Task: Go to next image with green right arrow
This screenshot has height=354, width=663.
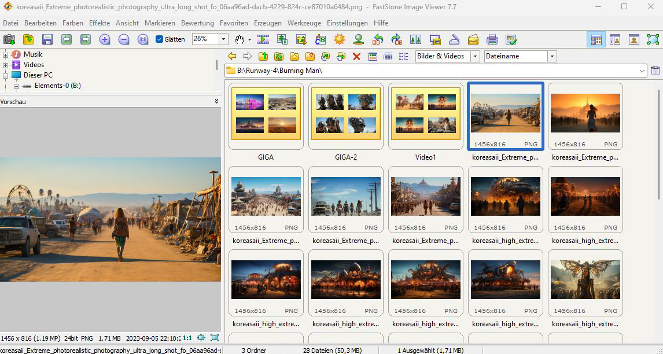Action: click(86, 39)
